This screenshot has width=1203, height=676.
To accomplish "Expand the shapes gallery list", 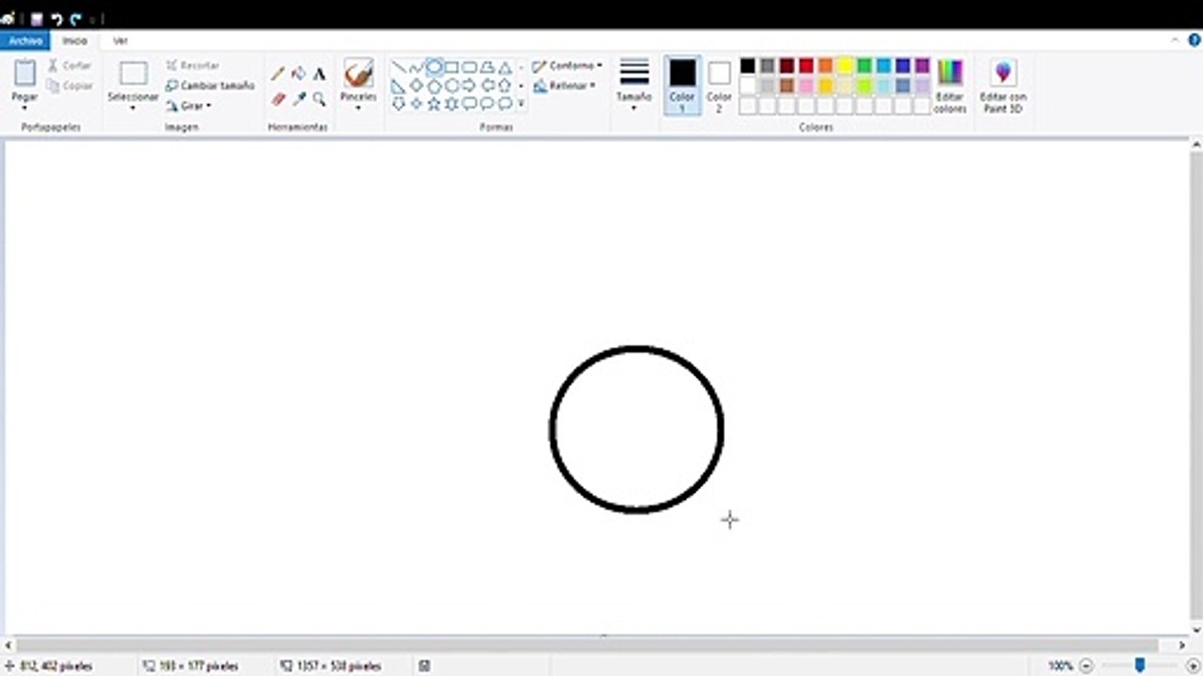I will 522,103.
